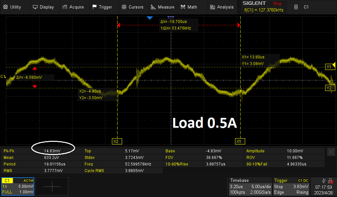
Task: Open the Display menu
Action: [x=43, y=7]
